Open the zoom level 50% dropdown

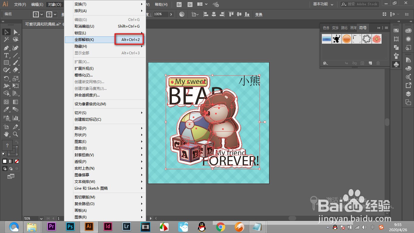coord(41,218)
